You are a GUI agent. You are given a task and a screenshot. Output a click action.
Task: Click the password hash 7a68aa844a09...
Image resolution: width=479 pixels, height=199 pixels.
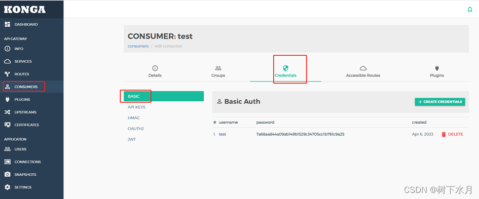click(x=300, y=134)
